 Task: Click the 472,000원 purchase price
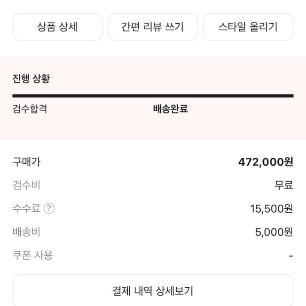[x=266, y=162]
